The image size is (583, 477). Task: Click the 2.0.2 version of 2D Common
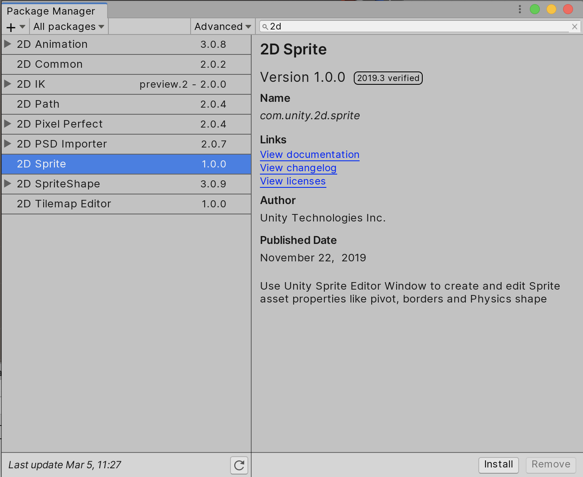(213, 64)
